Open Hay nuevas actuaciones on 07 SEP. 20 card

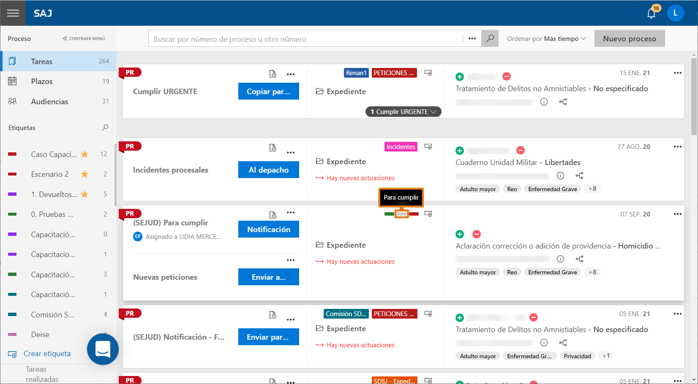pyautogui.click(x=355, y=262)
